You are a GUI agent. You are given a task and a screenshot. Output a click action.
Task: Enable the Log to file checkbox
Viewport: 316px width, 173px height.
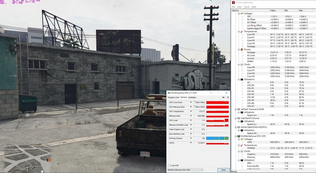[169, 165]
